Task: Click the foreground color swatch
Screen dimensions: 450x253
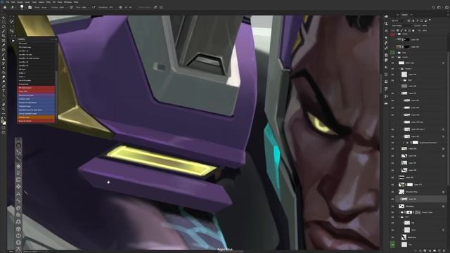Action: (x=3, y=121)
